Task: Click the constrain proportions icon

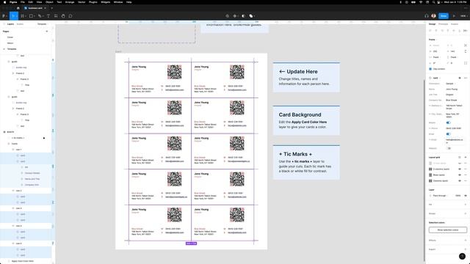Action: (466, 51)
